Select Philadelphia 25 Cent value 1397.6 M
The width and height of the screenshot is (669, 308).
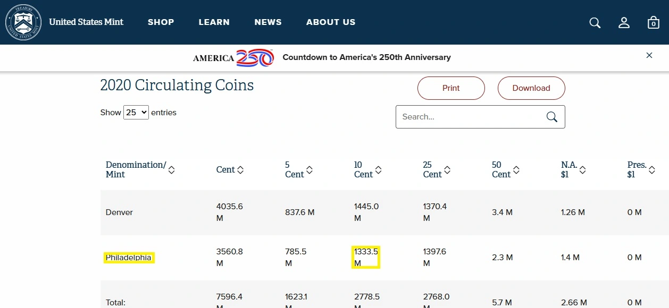[x=434, y=258]
